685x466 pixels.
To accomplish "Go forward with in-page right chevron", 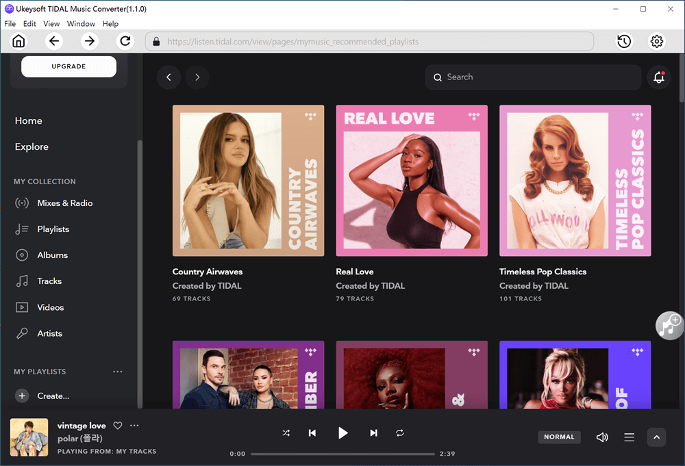I will [197, 77].
